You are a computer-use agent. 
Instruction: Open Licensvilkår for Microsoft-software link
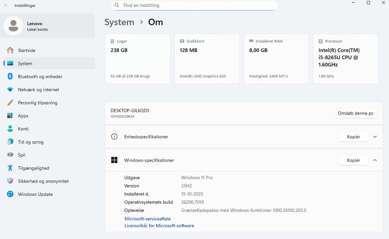coord(159,226)
